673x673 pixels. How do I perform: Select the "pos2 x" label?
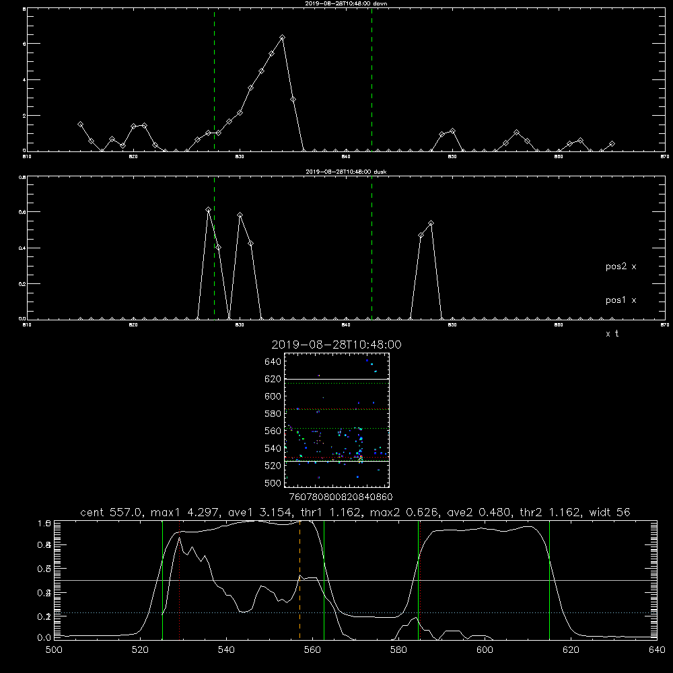coord(621,267)
